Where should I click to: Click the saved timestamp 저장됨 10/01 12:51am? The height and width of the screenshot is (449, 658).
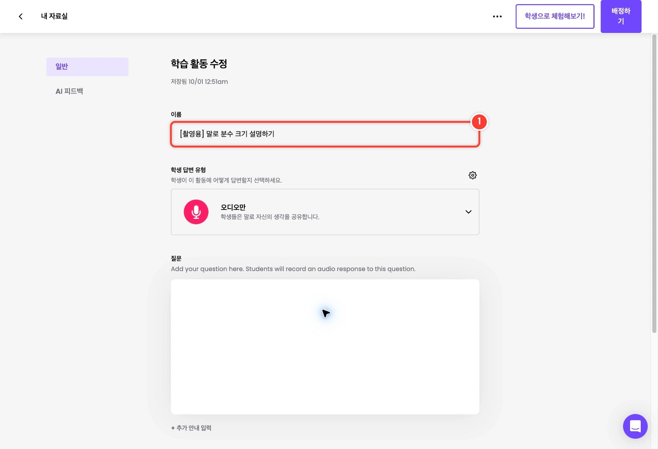[x=199, y=82]
